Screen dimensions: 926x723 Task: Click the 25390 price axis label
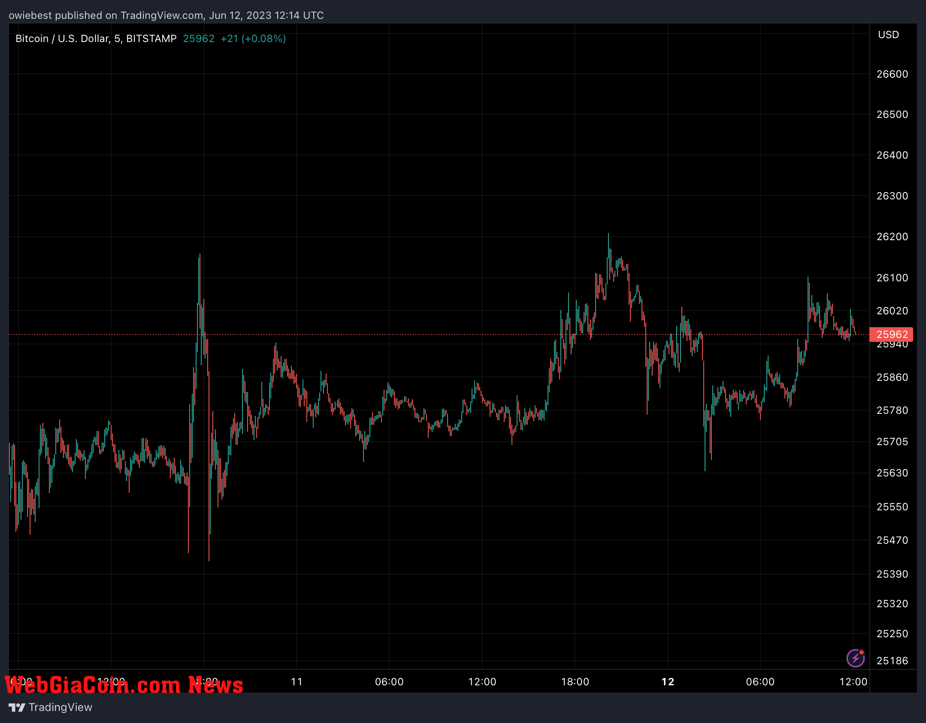point(892,574)
